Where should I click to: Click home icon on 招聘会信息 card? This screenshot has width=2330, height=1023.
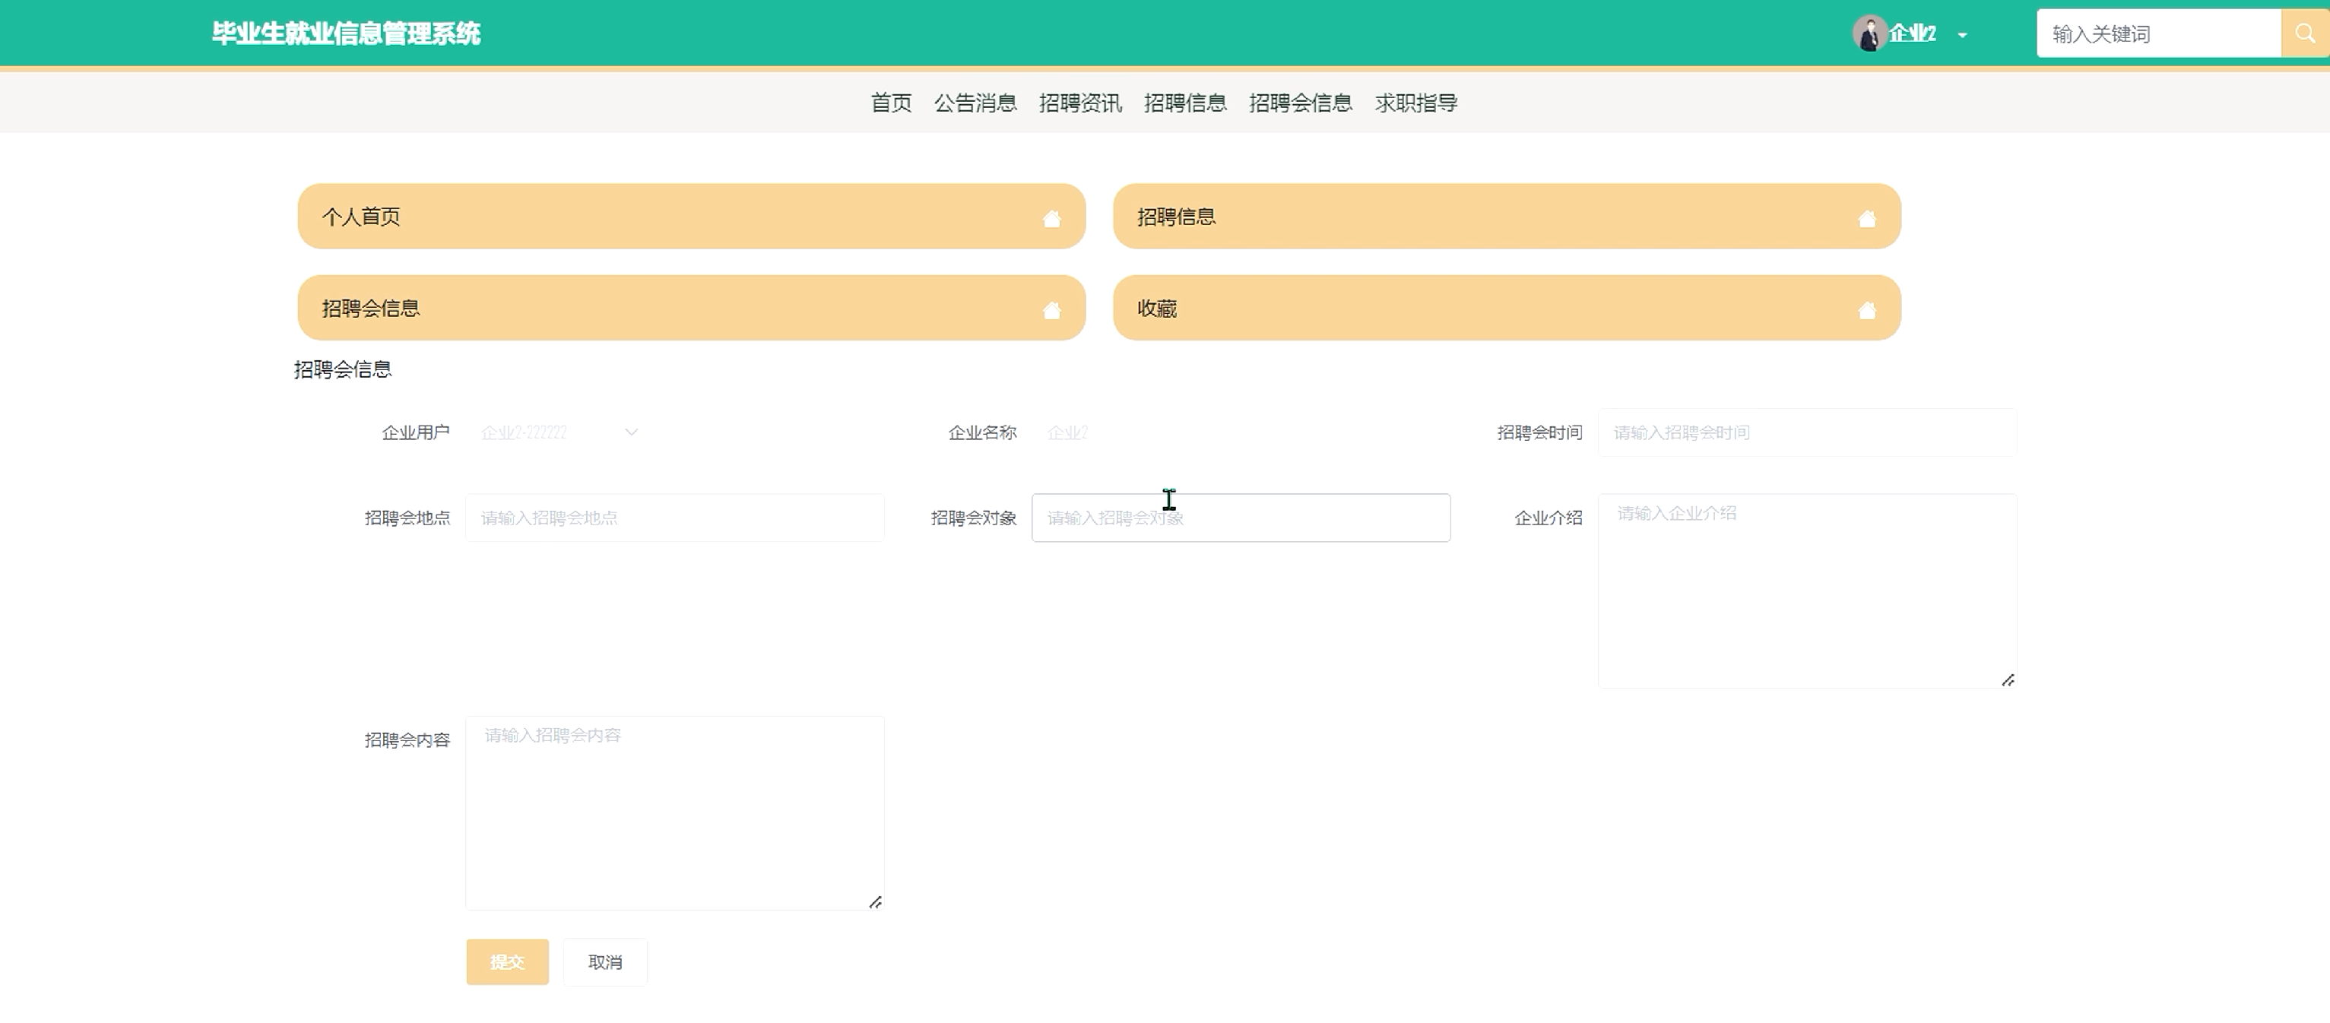[x=1051, y=310]
